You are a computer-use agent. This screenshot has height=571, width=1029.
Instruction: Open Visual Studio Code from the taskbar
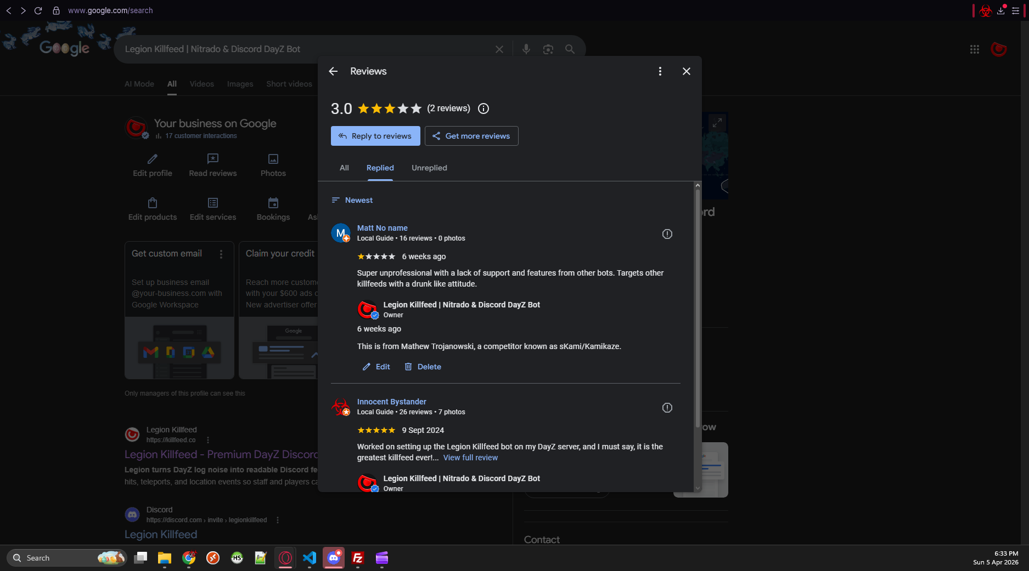(x=310, y=558)
